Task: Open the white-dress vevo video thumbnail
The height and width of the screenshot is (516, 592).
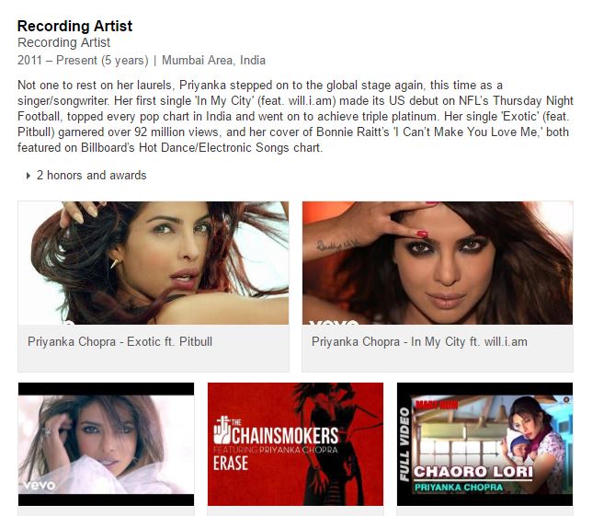Action: click(x=106, y=444)
